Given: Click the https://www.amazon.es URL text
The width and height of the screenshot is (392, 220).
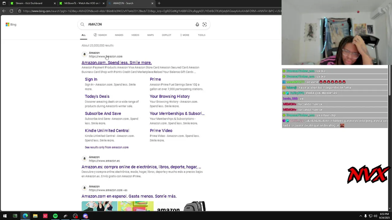Looking at the screenshot, I should click(104, 161).
